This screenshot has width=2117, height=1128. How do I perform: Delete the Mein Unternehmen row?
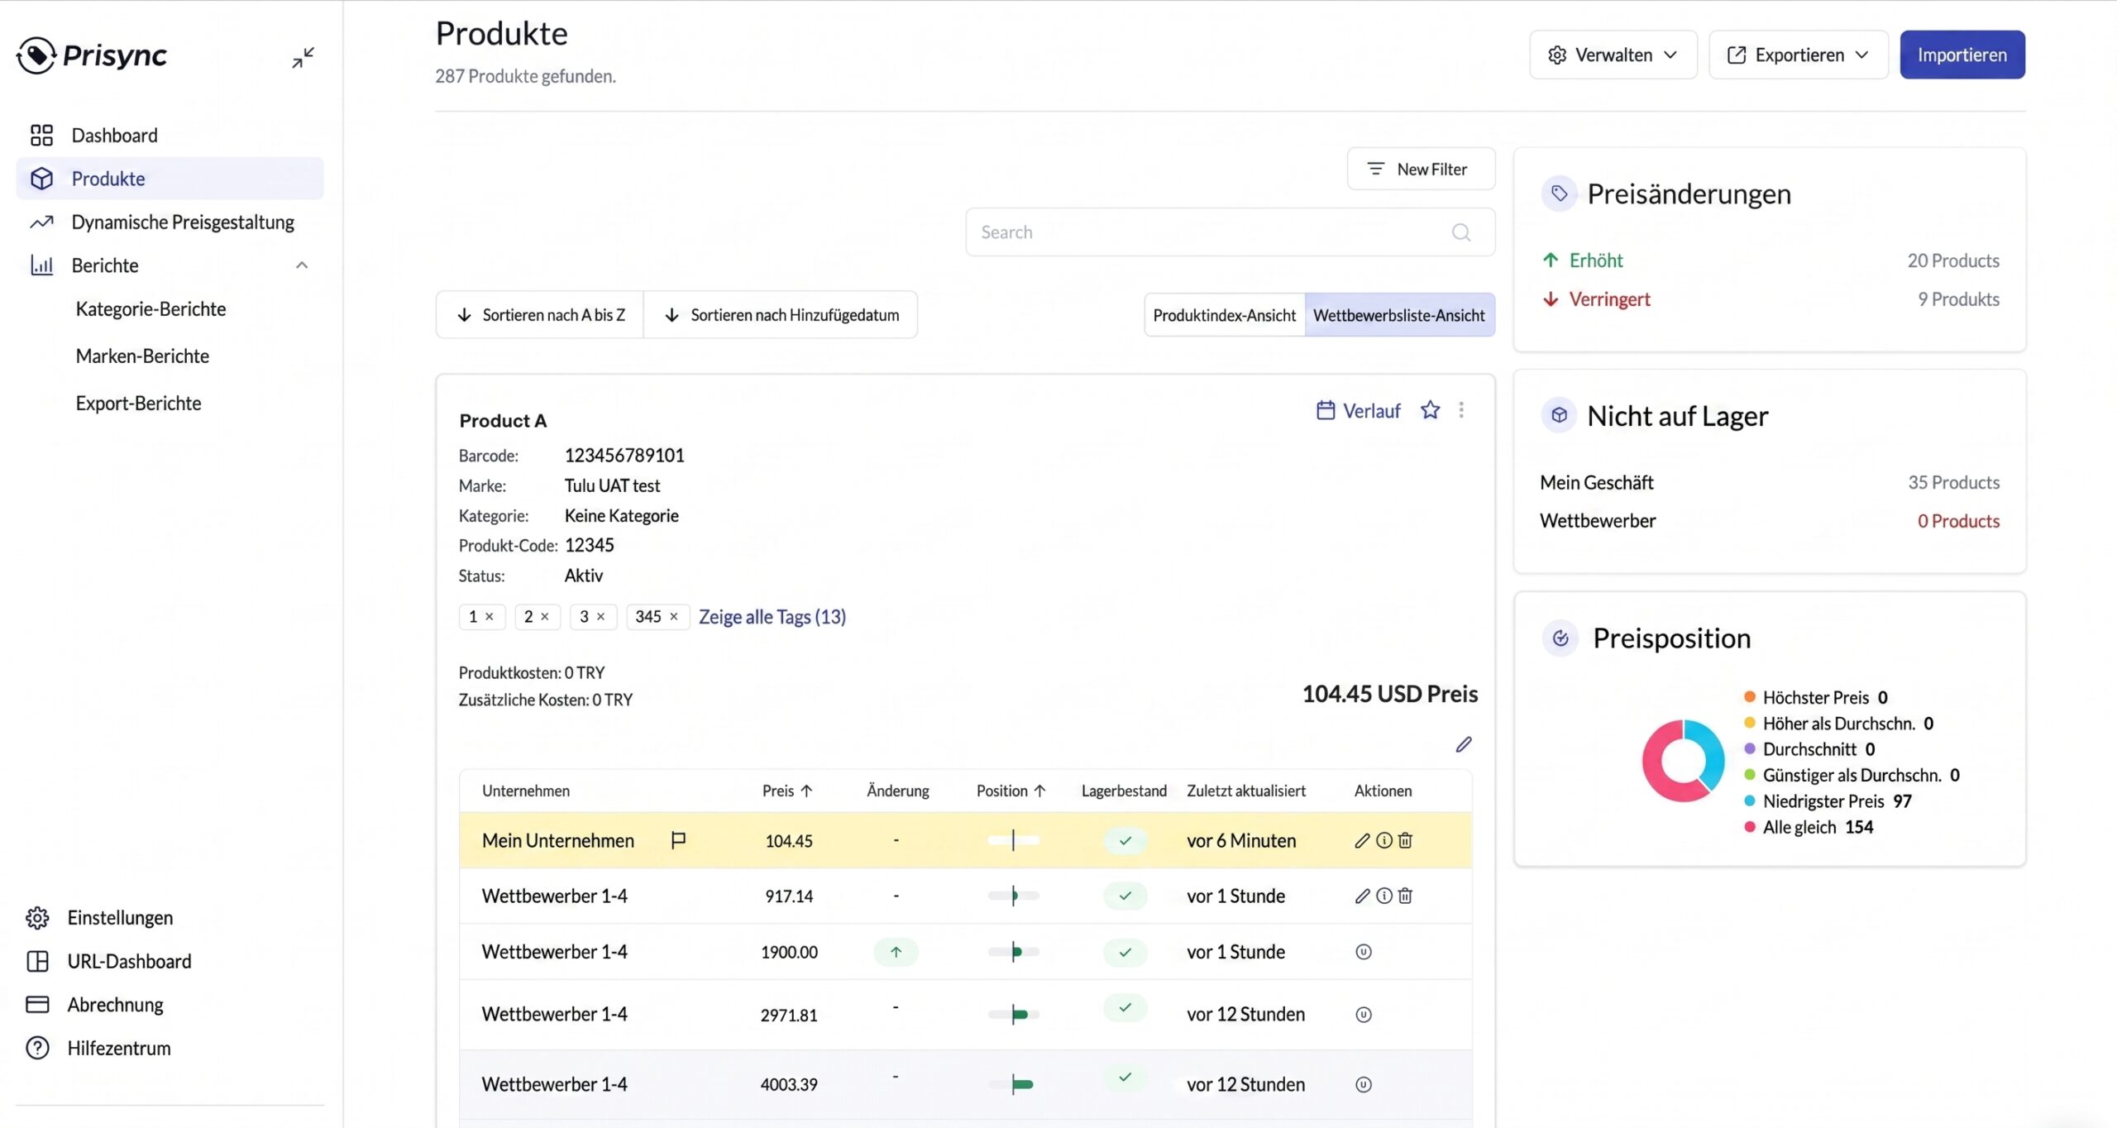point(1405,840)
